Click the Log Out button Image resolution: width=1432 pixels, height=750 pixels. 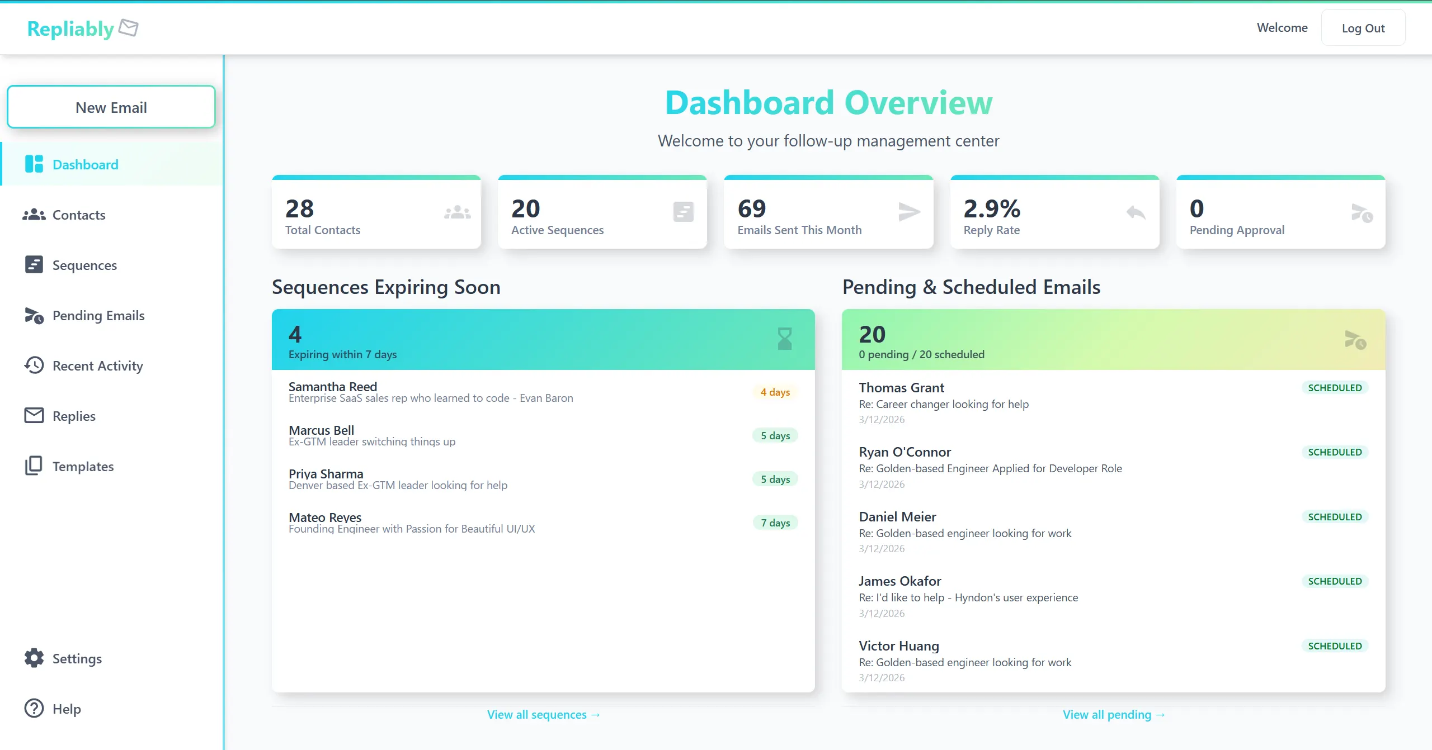1363,27
